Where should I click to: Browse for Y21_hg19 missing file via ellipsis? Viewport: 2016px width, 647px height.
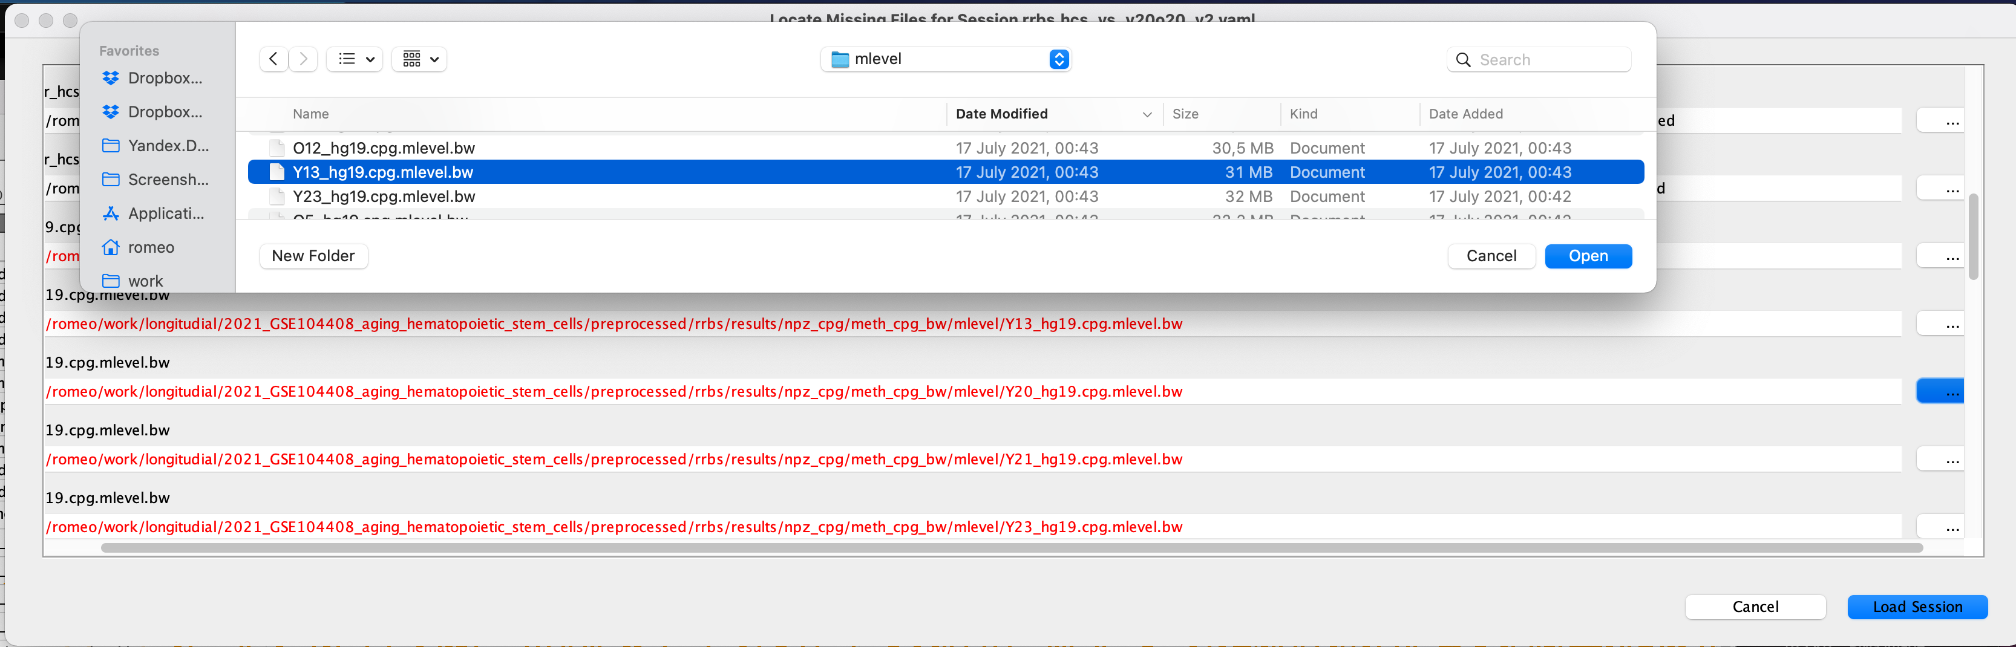(1940, 459)
